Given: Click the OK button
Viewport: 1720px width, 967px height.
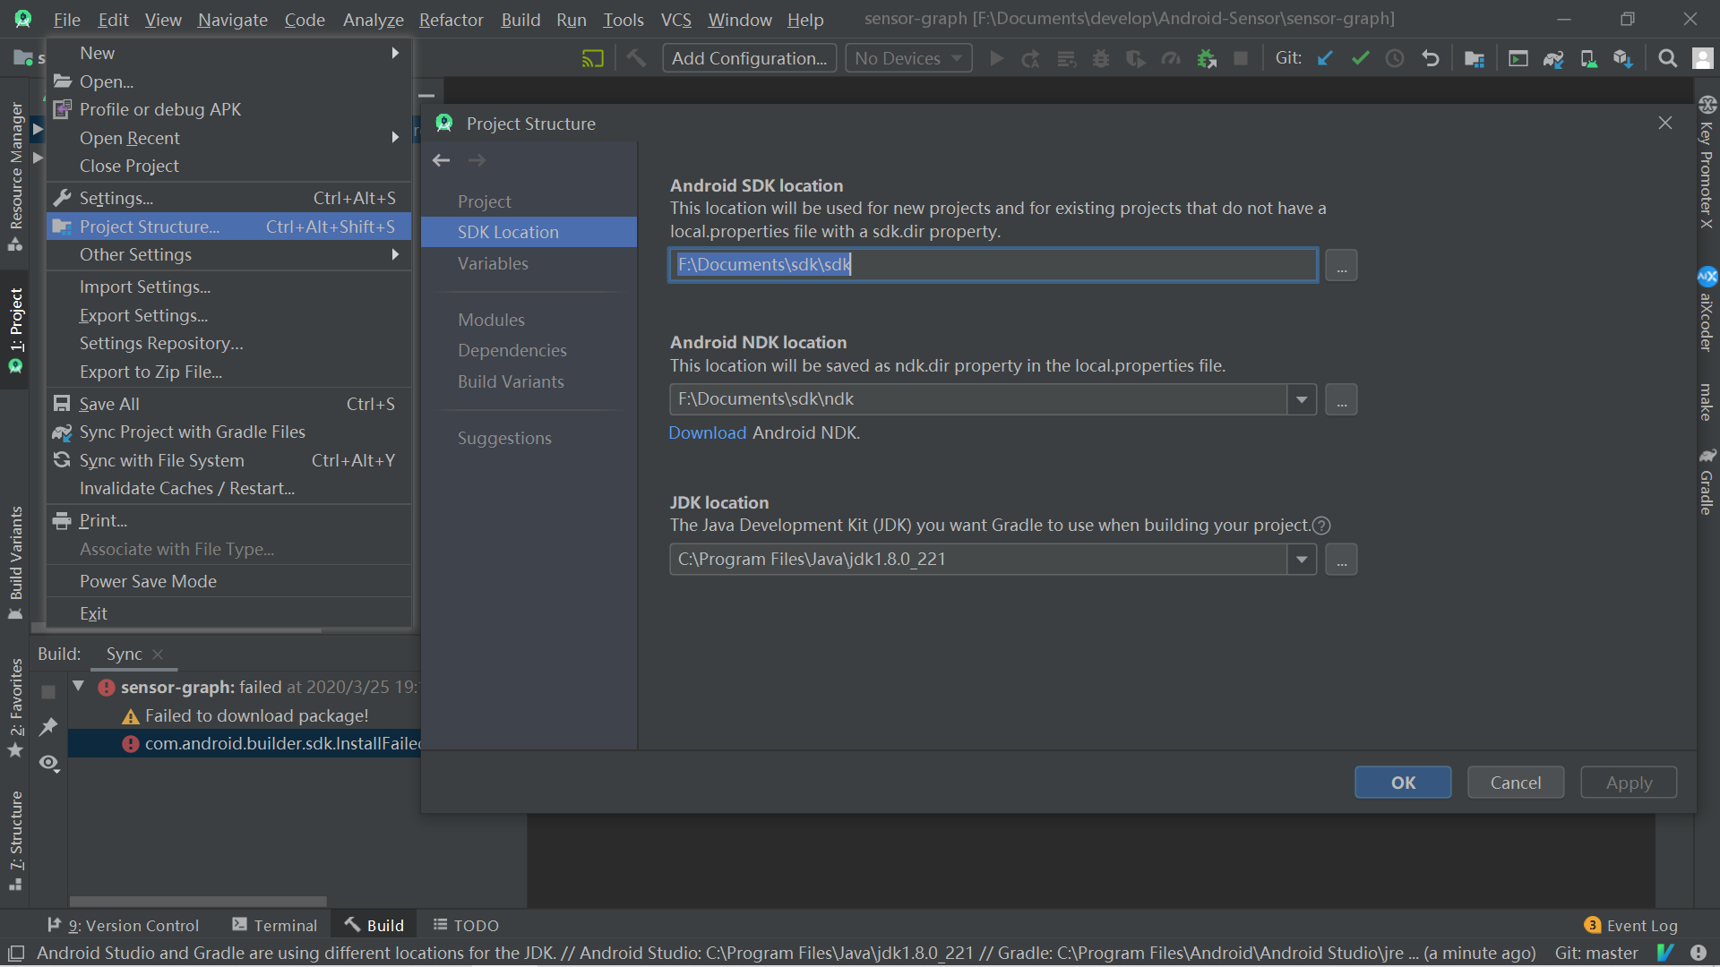Looking at the screenshot, I should (x=1403, y=783).
